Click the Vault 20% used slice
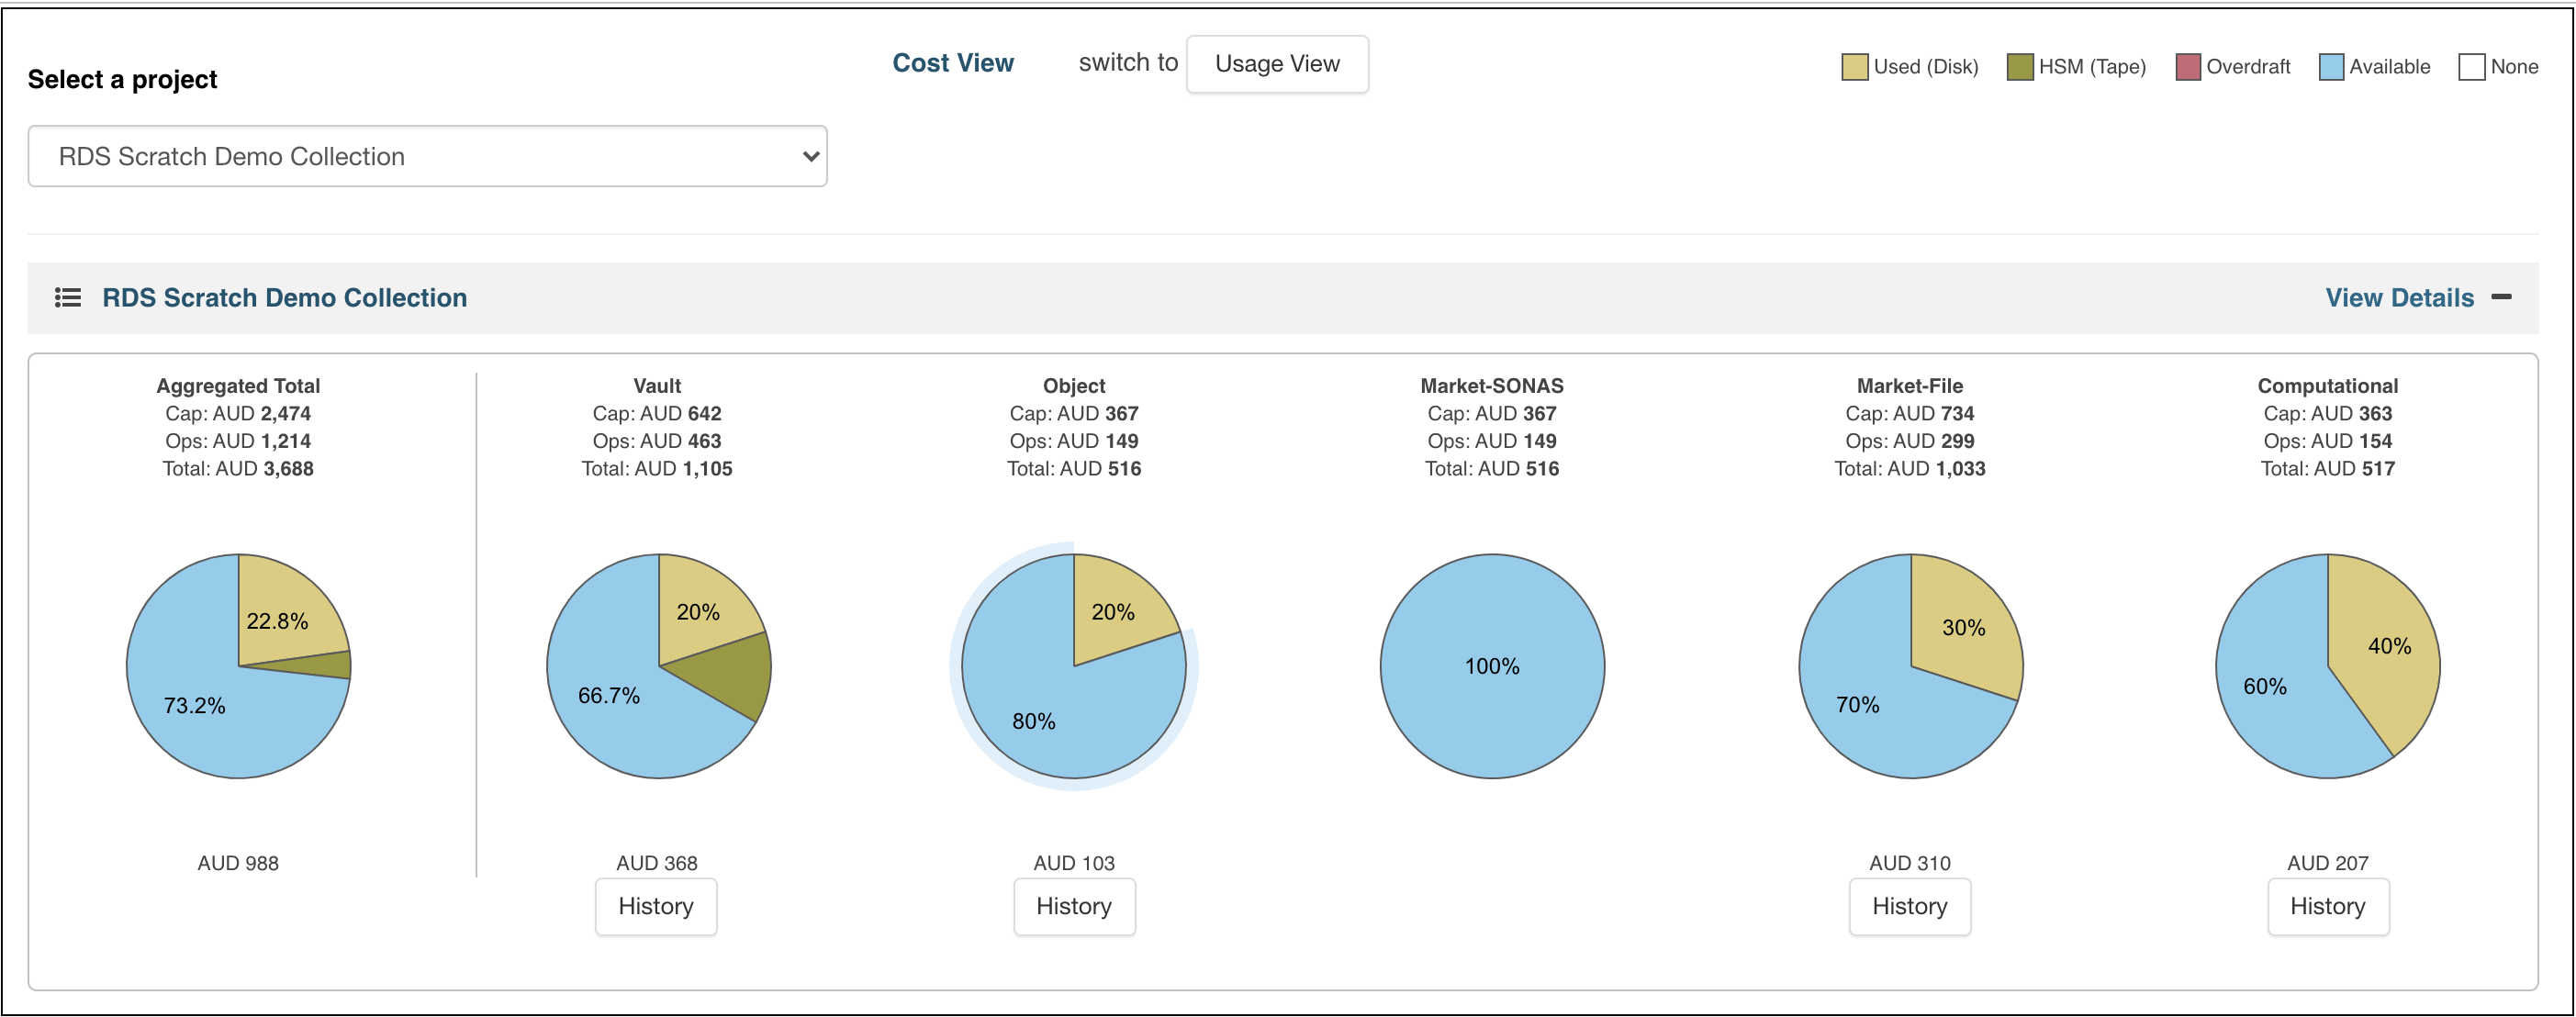Viewport: 2576px width, 1017px height. tap(698, 612)
